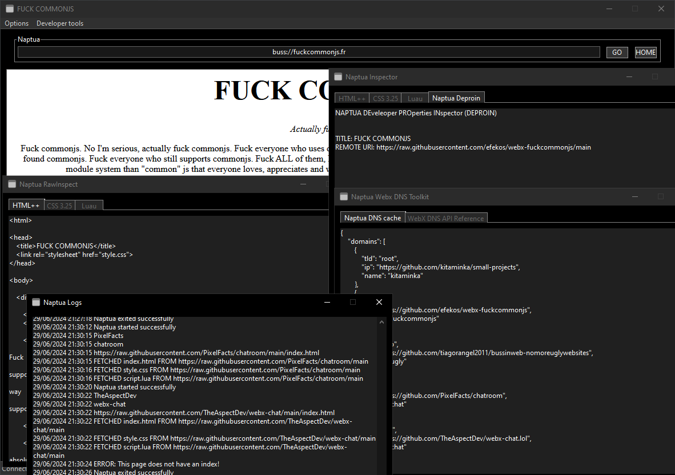Click the github.com/PixelFacts/chatroom DNS line
Screen dimensions: 675x475
(450, 396)
